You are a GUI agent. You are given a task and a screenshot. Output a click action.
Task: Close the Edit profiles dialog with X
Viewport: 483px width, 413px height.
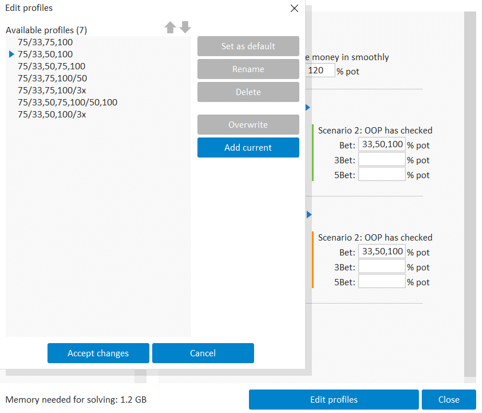click(x=294, y=9)
